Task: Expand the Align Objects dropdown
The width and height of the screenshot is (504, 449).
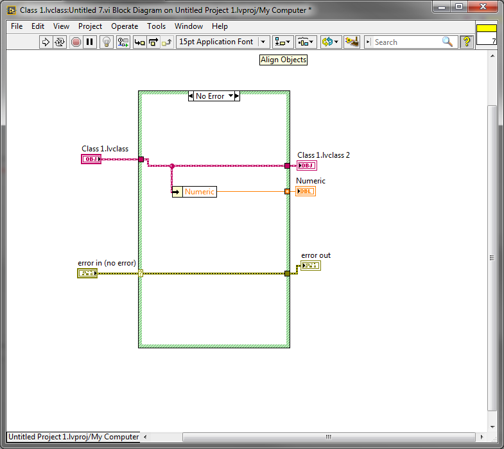Action: 282,42
